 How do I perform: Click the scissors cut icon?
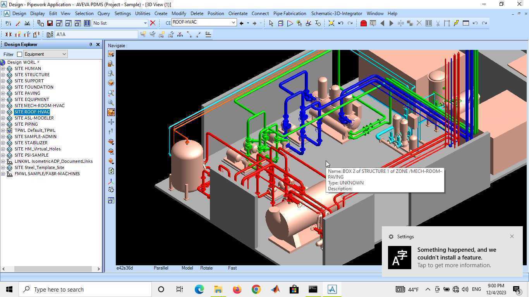tap(438, 23)
